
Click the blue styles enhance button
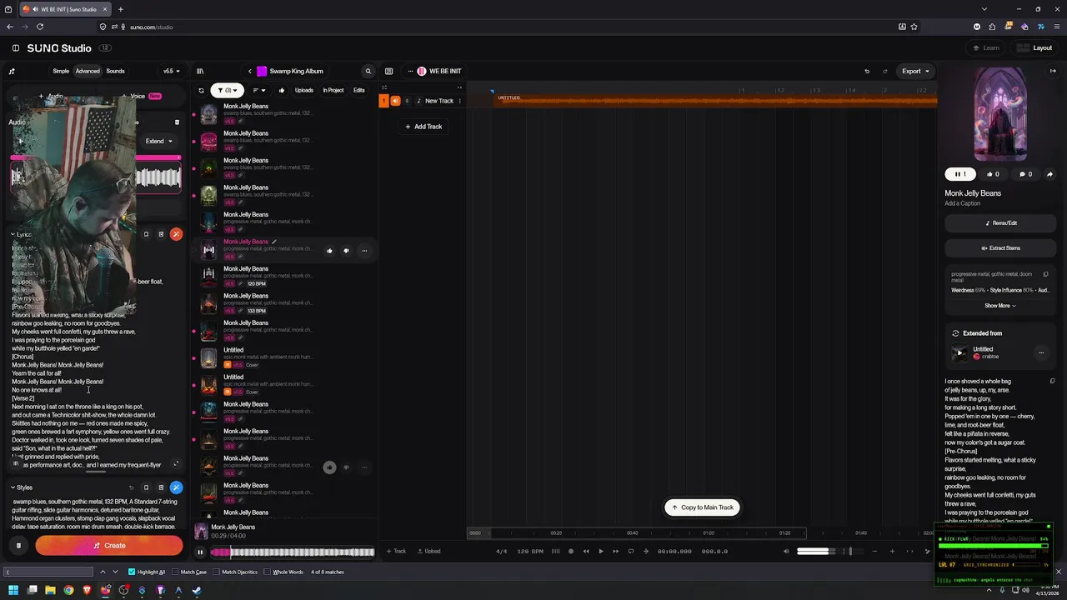(x=176, y=487)
